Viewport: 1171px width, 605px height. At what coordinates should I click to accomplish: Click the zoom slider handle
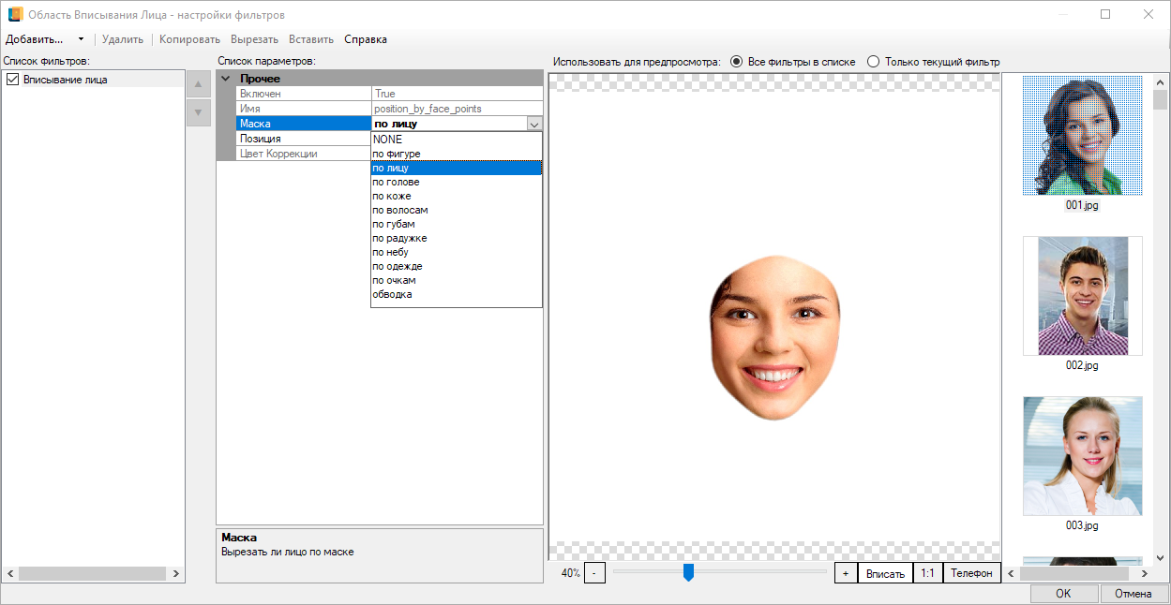(688, 572)
